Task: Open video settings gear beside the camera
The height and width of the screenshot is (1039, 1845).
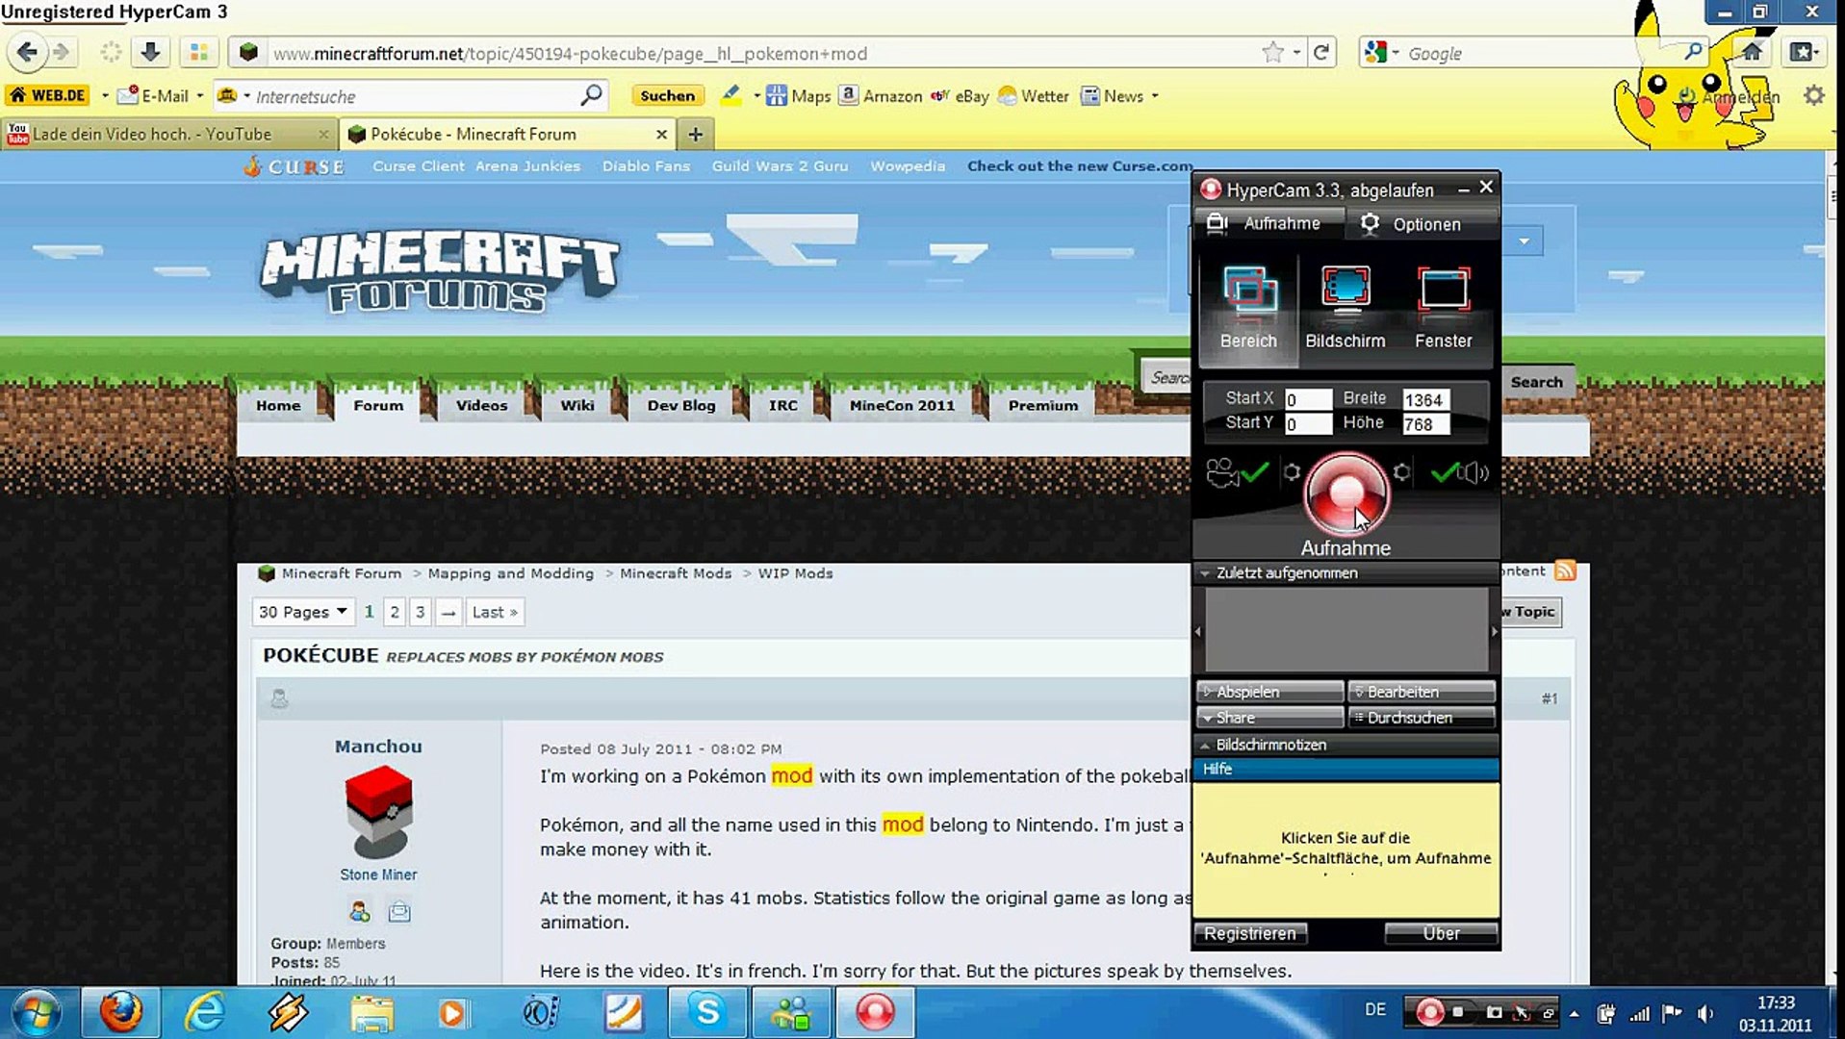Action: pyautogui.click(x=1292, y=471)
